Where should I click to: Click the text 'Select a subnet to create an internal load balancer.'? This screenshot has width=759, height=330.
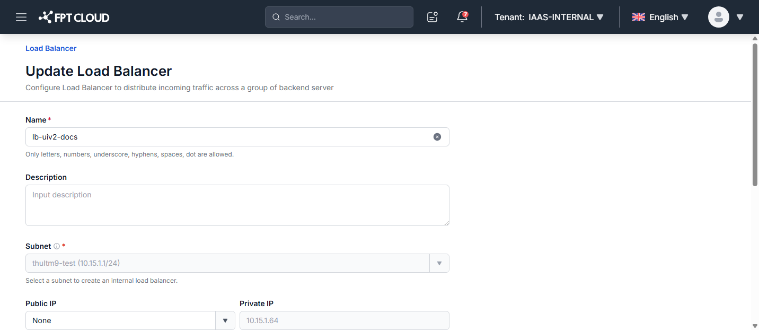[101, 281]
